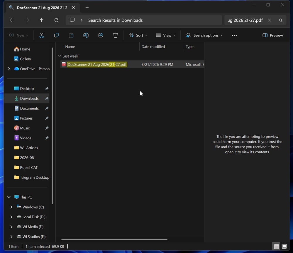This screenshot has height=253, width=293.
Task: Click Search Results in Downloads breadcrumb
Action: pyautogui.click(x=115, y=20)
